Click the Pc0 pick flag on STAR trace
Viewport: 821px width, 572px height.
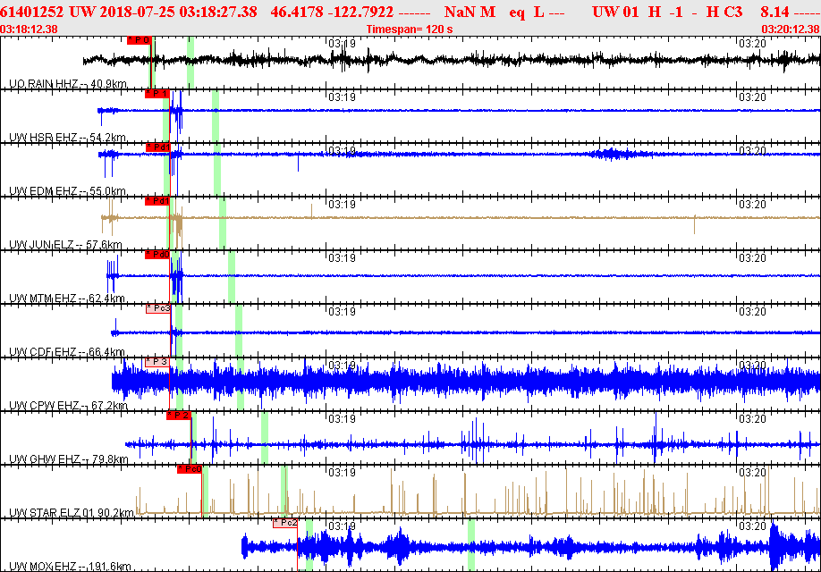pyautogui.click(x=189, y=469)
